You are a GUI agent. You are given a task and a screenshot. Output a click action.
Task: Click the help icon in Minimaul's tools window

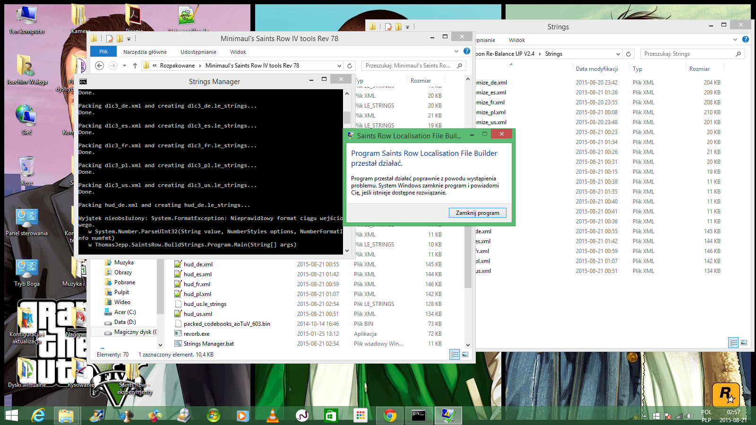467,51
